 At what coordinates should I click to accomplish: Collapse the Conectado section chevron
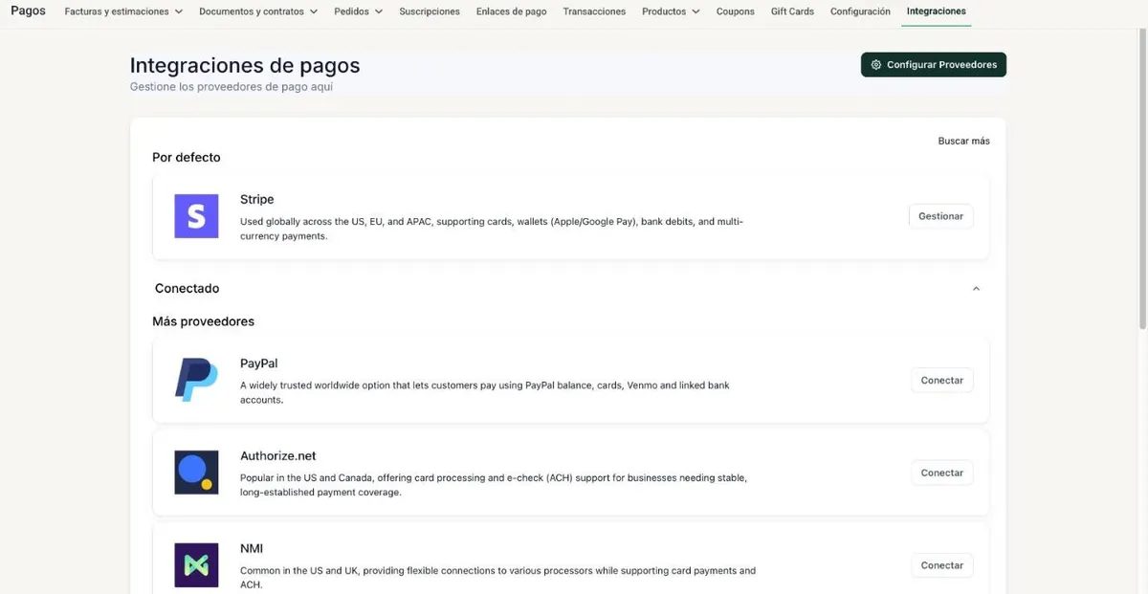click(x=976, y=289)
